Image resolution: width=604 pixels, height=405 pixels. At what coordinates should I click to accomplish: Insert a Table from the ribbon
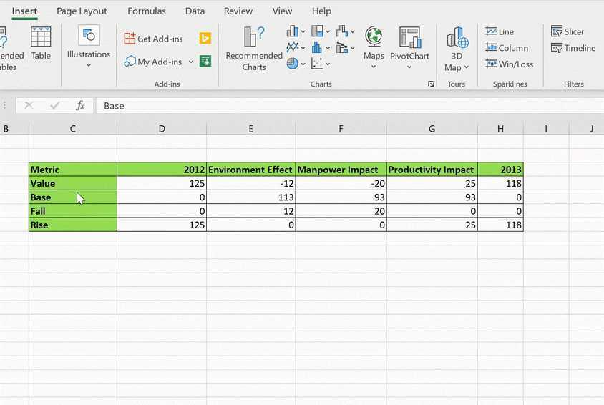pyautogui.click(x=41, y=44)
